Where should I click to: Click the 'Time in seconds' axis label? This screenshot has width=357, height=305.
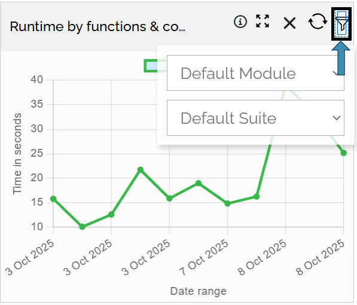point(17,154)
